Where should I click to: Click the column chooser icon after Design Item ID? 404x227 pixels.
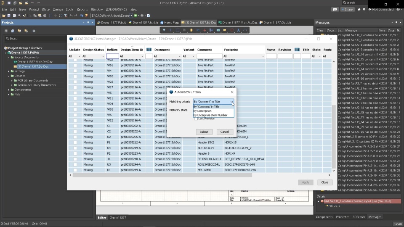tap(149, 50)
